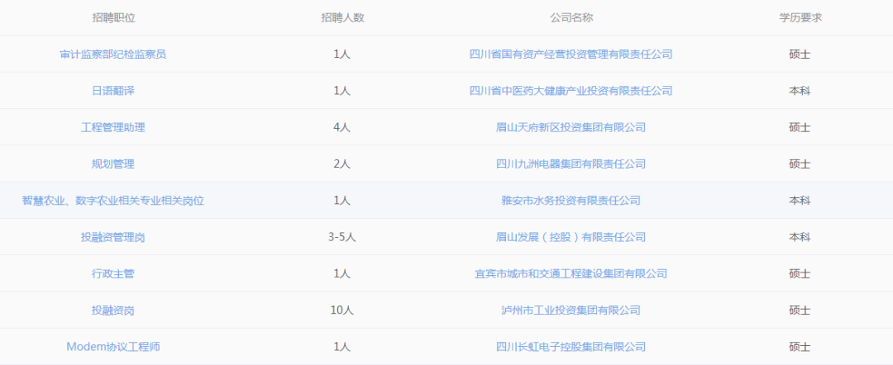
Task: Select the 2人 headcount cell
Action: (341, 164)
